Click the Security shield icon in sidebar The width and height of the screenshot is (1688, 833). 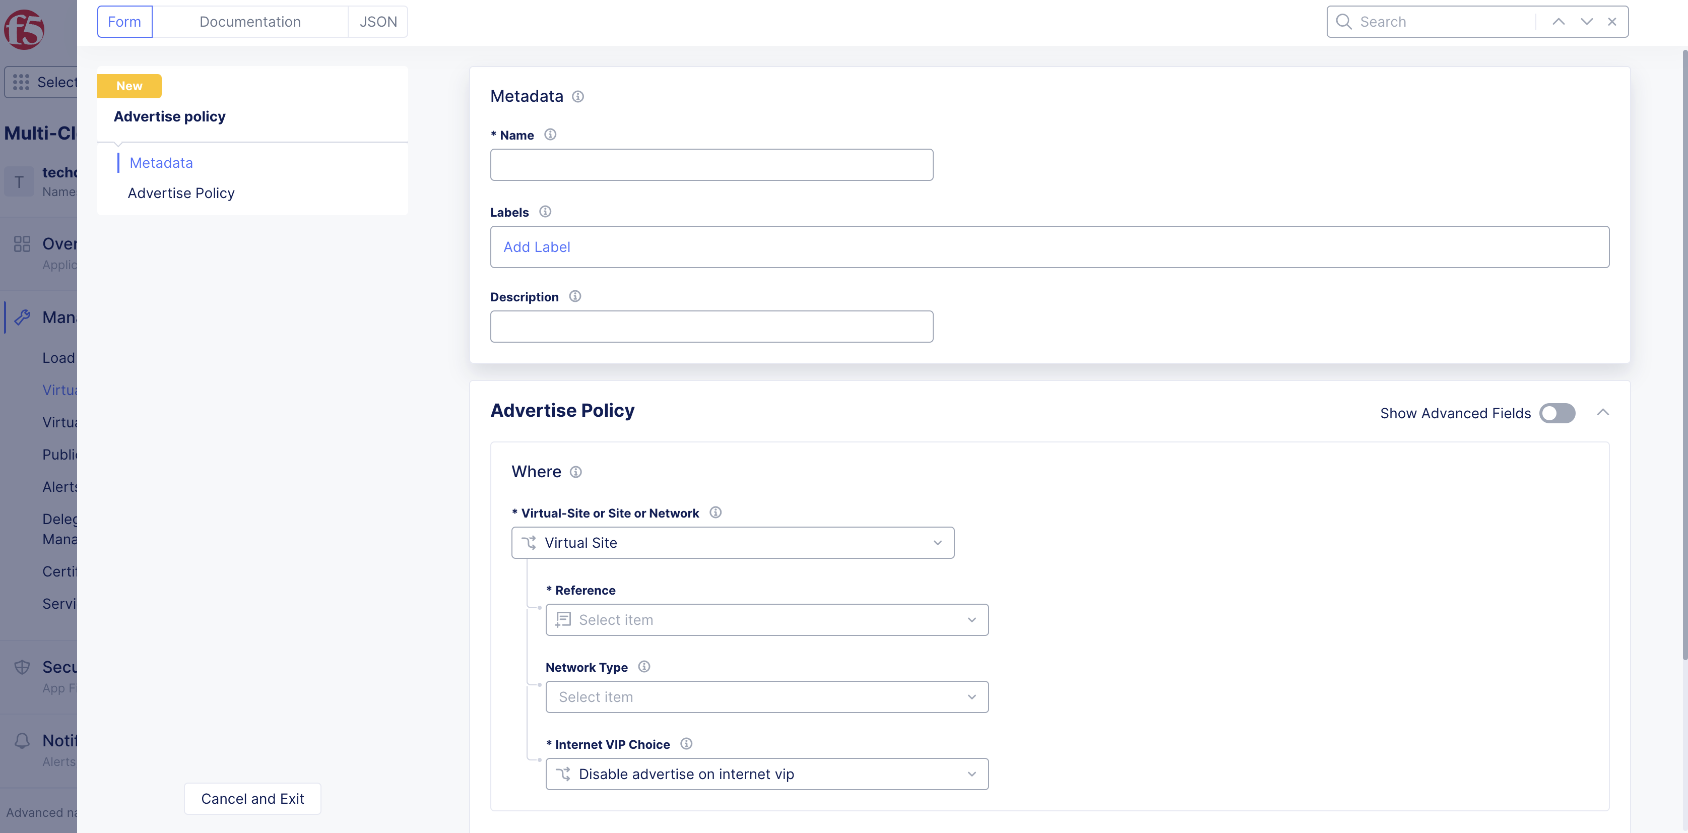[22, 667]
